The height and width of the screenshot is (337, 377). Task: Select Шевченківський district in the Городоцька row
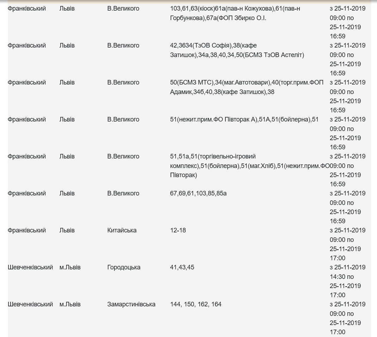(x=30, y=267)
